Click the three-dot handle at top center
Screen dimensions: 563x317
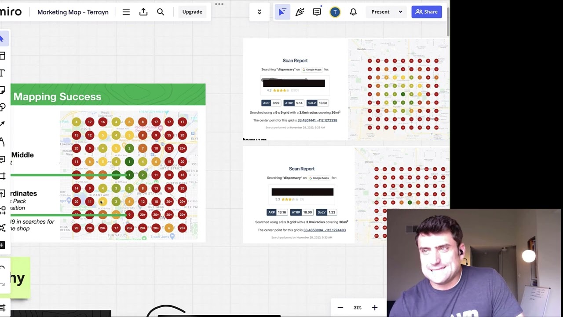point(219,4)
